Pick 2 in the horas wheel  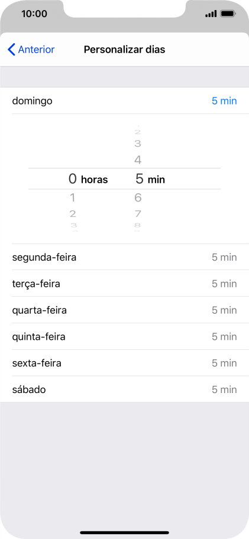coord(73,214)
